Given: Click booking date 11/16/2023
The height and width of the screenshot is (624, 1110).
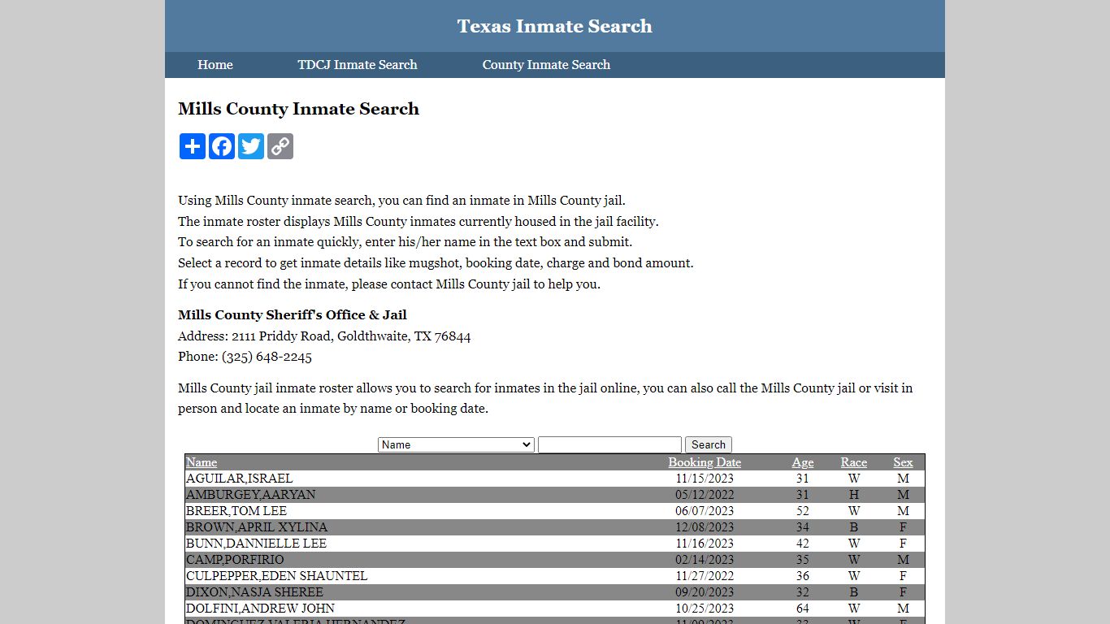Looking at the screenshot, I should (x=705, y=544).
